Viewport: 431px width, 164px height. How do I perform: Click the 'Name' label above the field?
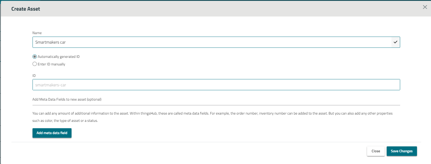(37, 33)
